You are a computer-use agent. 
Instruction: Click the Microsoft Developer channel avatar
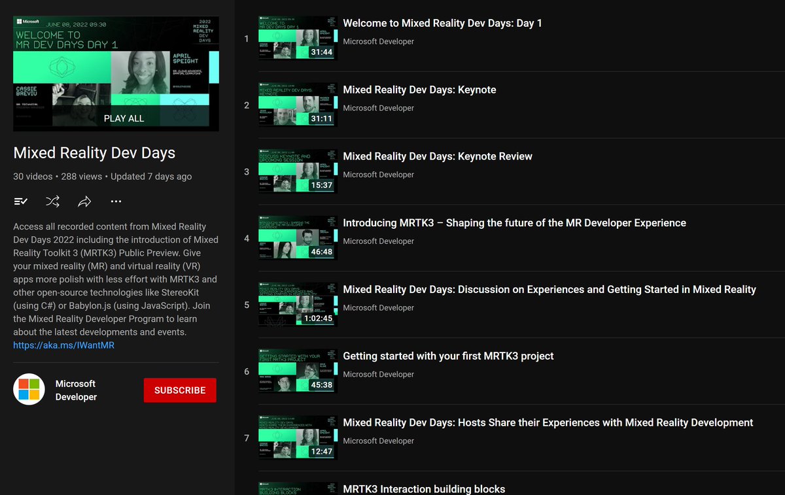(x=29, y=390)
